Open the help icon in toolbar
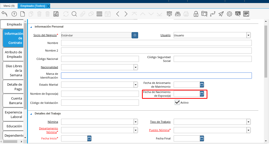Viewport: 269px width, 144px height. [x=14, y=14]
